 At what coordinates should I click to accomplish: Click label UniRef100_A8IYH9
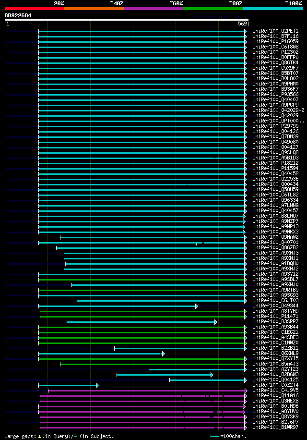pyautogui.click(x=275, y=311)
